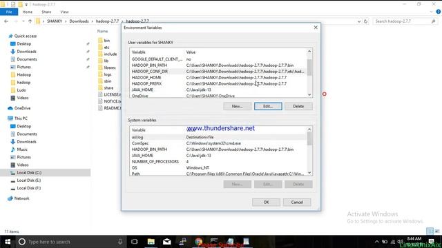The image size is (442, 248).
Task: Select OneDrive user variable row
Action: pyautogui.click(x=218, y=96)
